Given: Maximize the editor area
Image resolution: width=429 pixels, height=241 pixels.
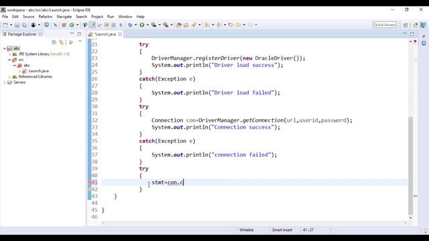Looking at the screenshot, I should [412, 34].
